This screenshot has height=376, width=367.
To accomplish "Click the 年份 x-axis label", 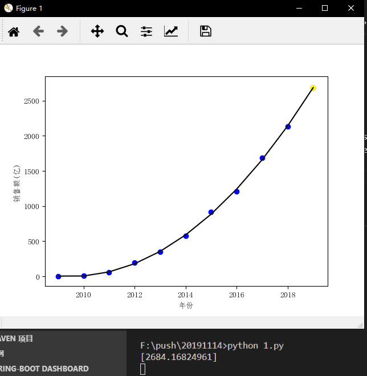I will pyautogui.click(x=186, y=306).
